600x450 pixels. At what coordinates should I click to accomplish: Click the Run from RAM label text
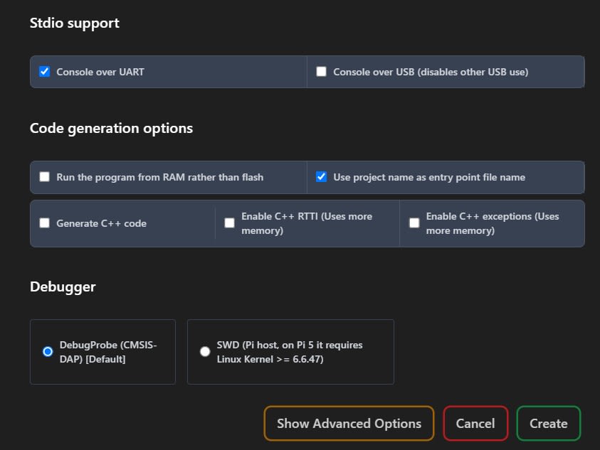[x=159, y=177]
